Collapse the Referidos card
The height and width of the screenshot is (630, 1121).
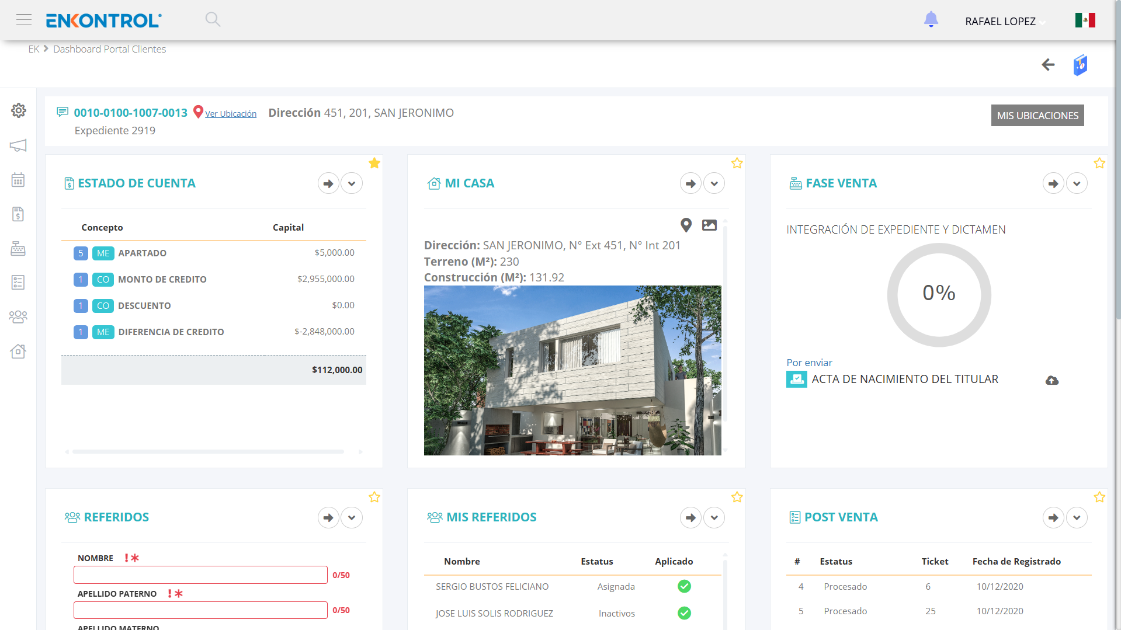[x=352, y=517]
